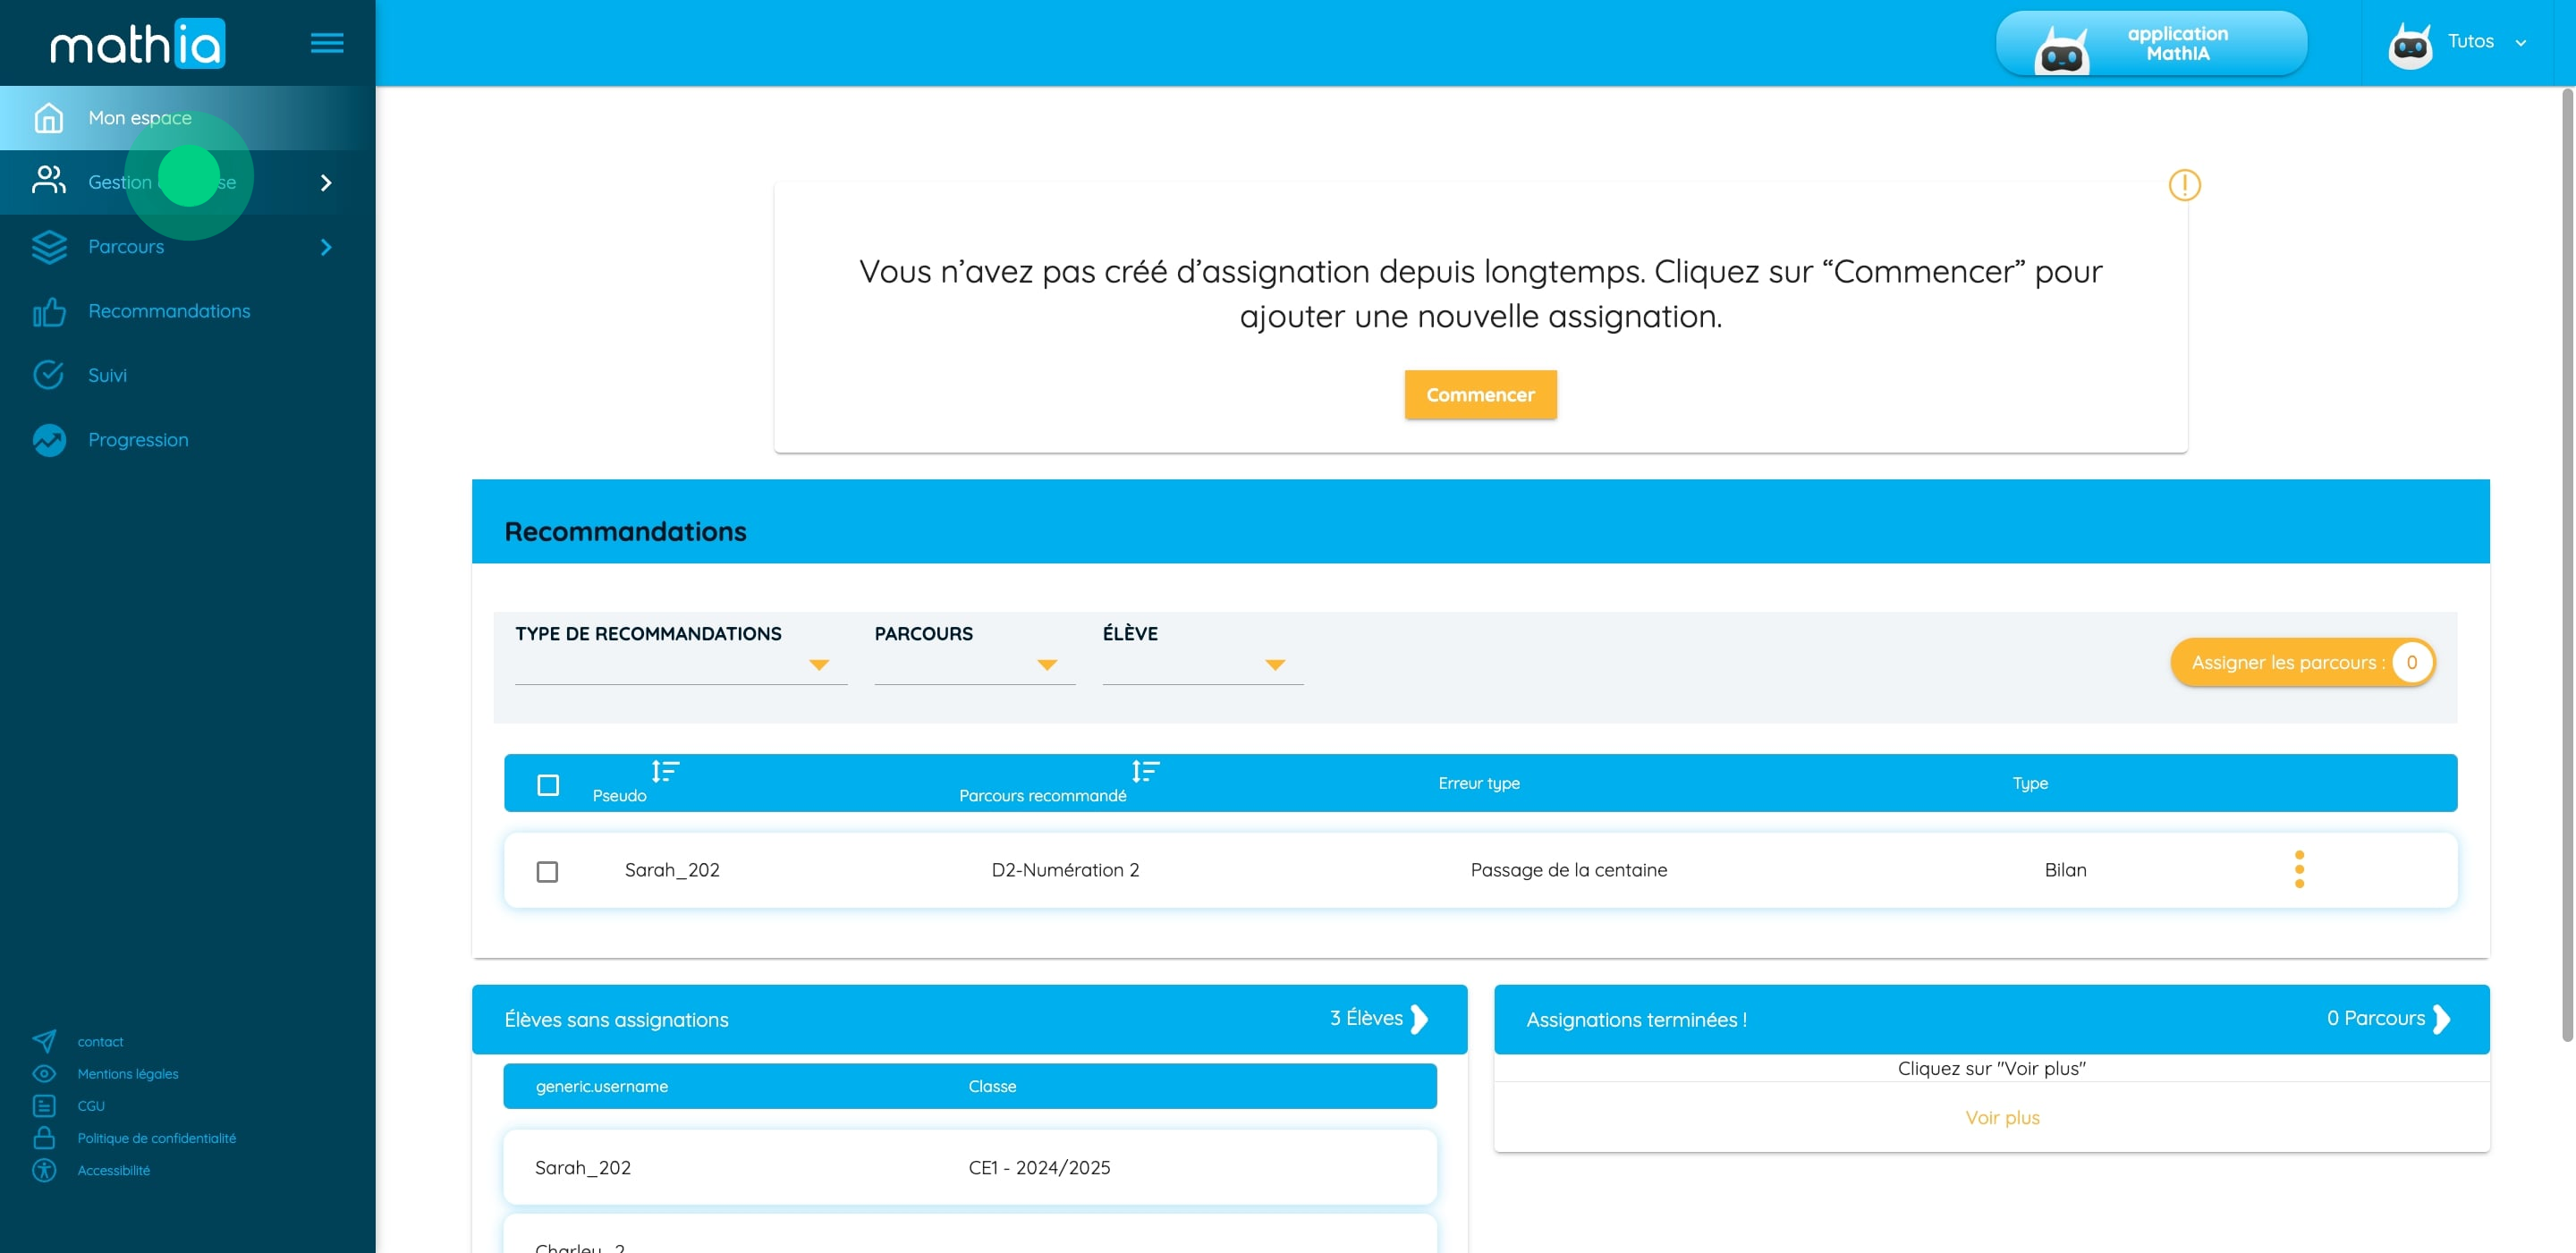Viewport: 2576px width, 1253px height.
Task: Open the Tutos account dropdown arrow
Action: 2520,43
